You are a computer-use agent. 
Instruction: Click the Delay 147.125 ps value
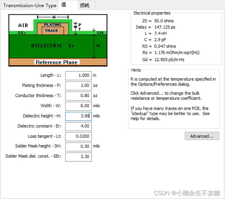[x=165, y=27]
